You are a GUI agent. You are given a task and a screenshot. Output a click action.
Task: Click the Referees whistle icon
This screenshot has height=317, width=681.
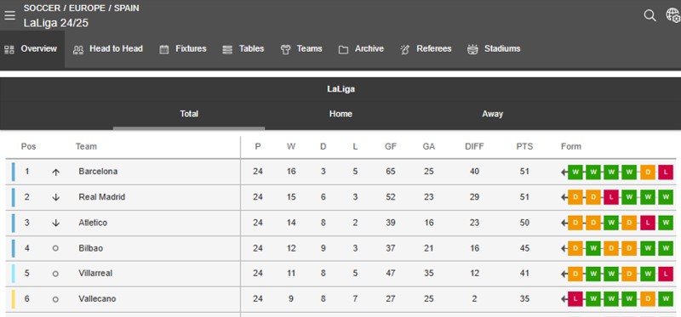point(405,50)
